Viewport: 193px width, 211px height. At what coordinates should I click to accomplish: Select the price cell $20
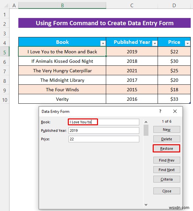click(x=174, y=80)
